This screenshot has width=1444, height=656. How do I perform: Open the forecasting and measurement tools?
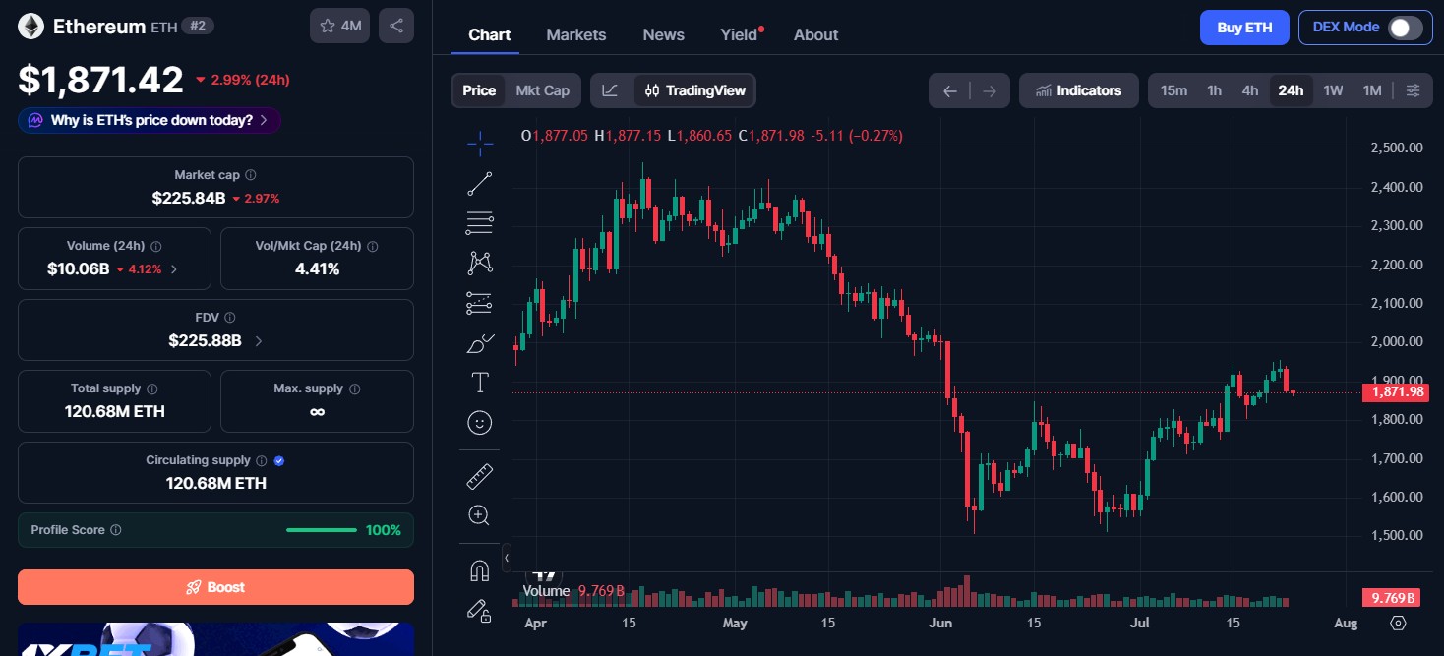point(480,303)
